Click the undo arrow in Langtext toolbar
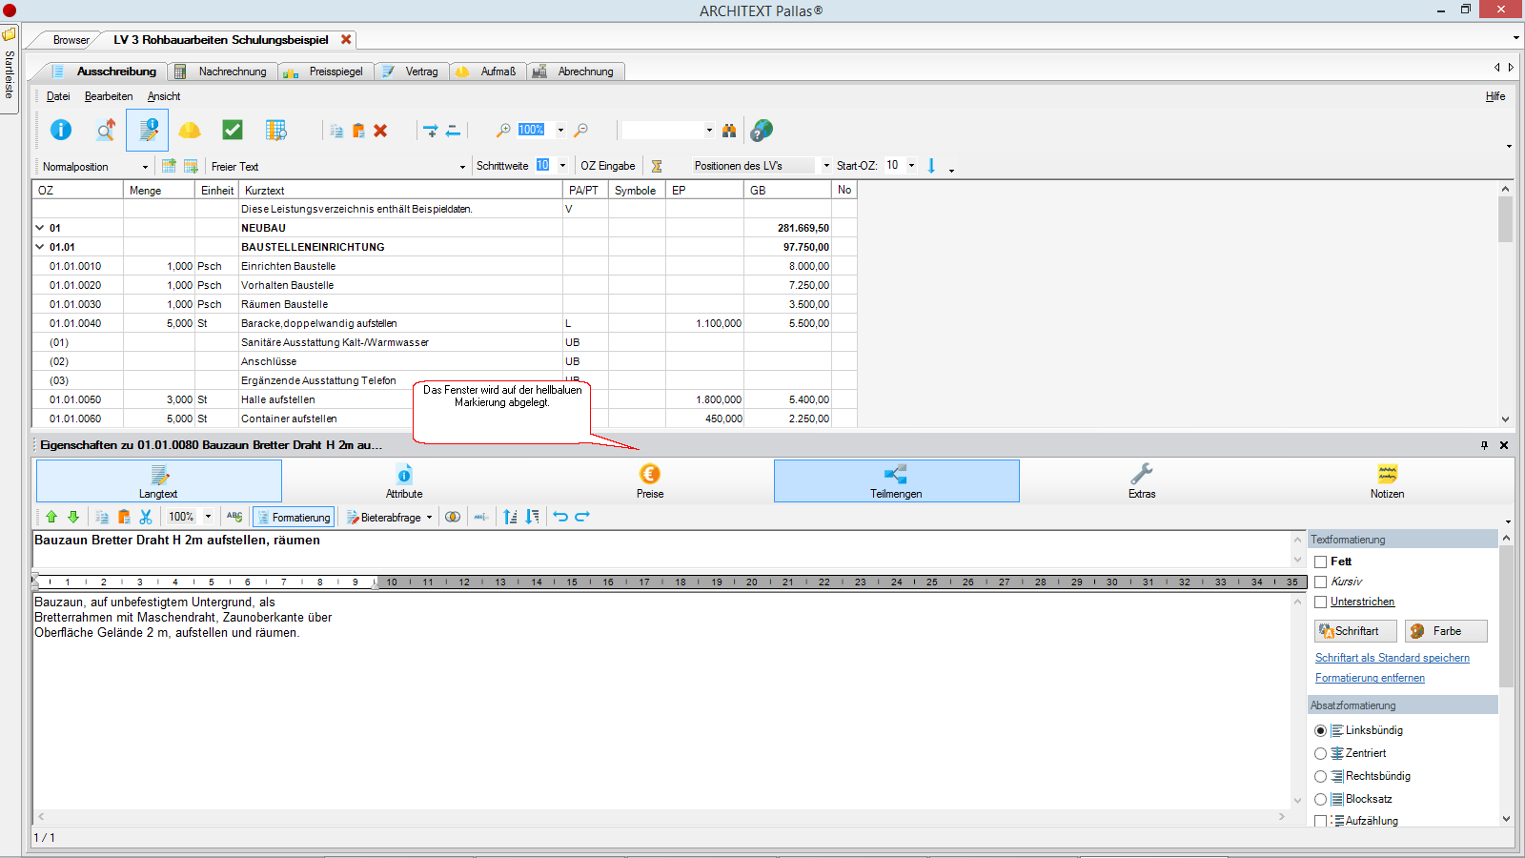The height and width of the screenshot is (858, 1525). click(560, 517)
